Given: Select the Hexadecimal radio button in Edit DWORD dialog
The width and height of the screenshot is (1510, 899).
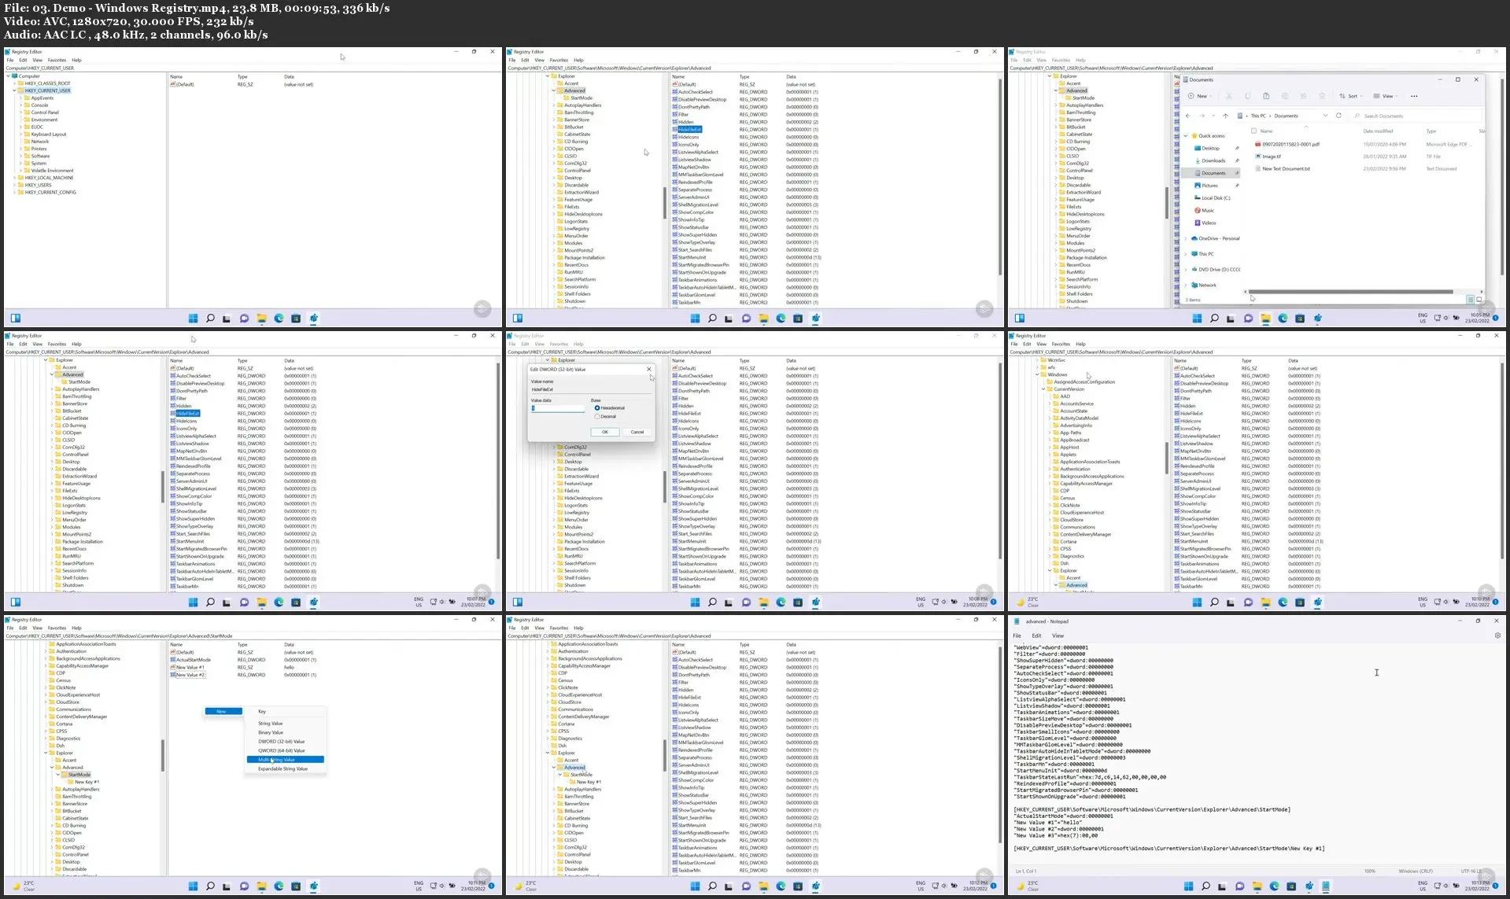Looking at the screenshot, I should pos(596,408).
